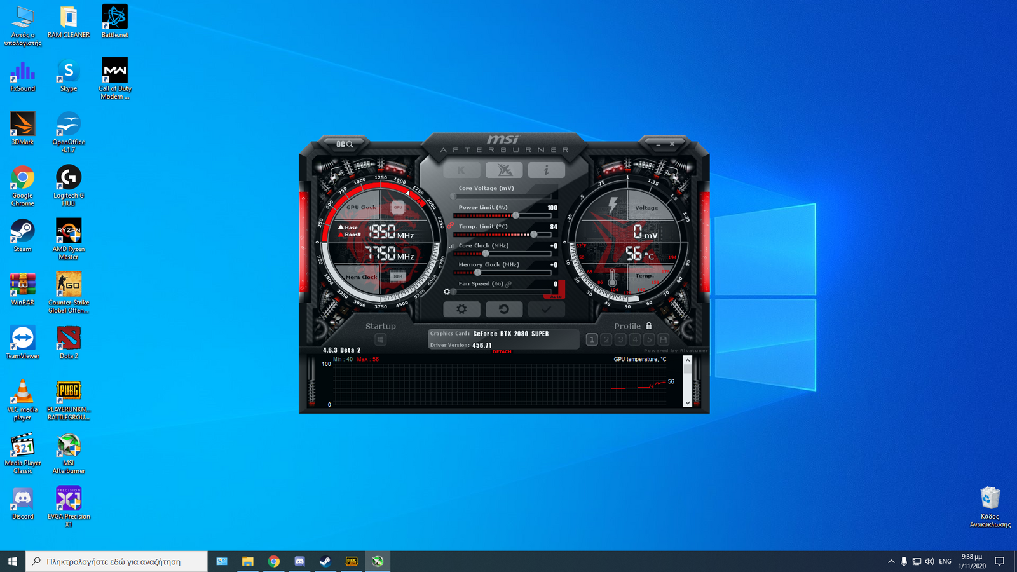Select profile slot 3
The height and width of the screenshot is (572, 1017).
pos(620,339)
